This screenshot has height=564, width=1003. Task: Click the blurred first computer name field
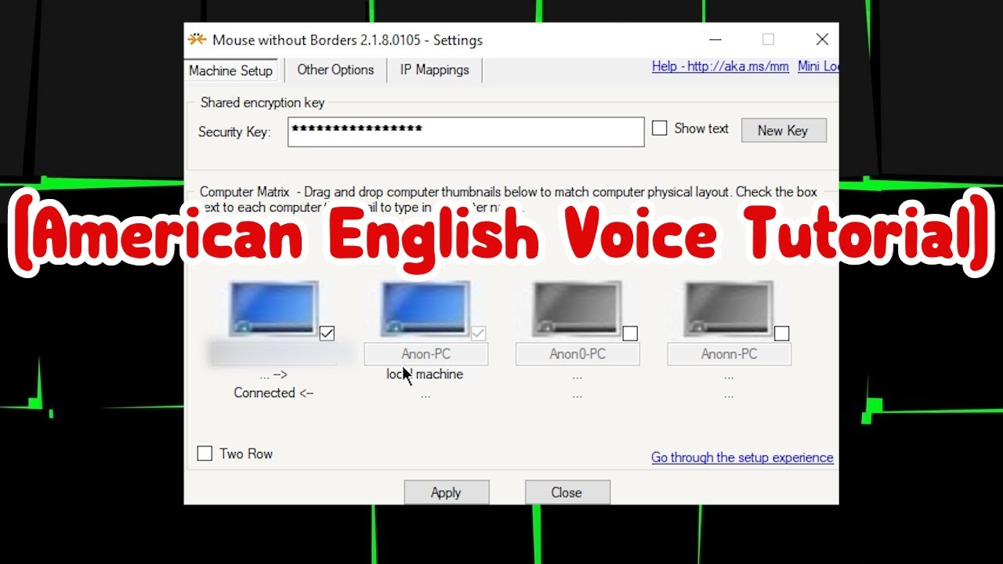tap(273, 354)
